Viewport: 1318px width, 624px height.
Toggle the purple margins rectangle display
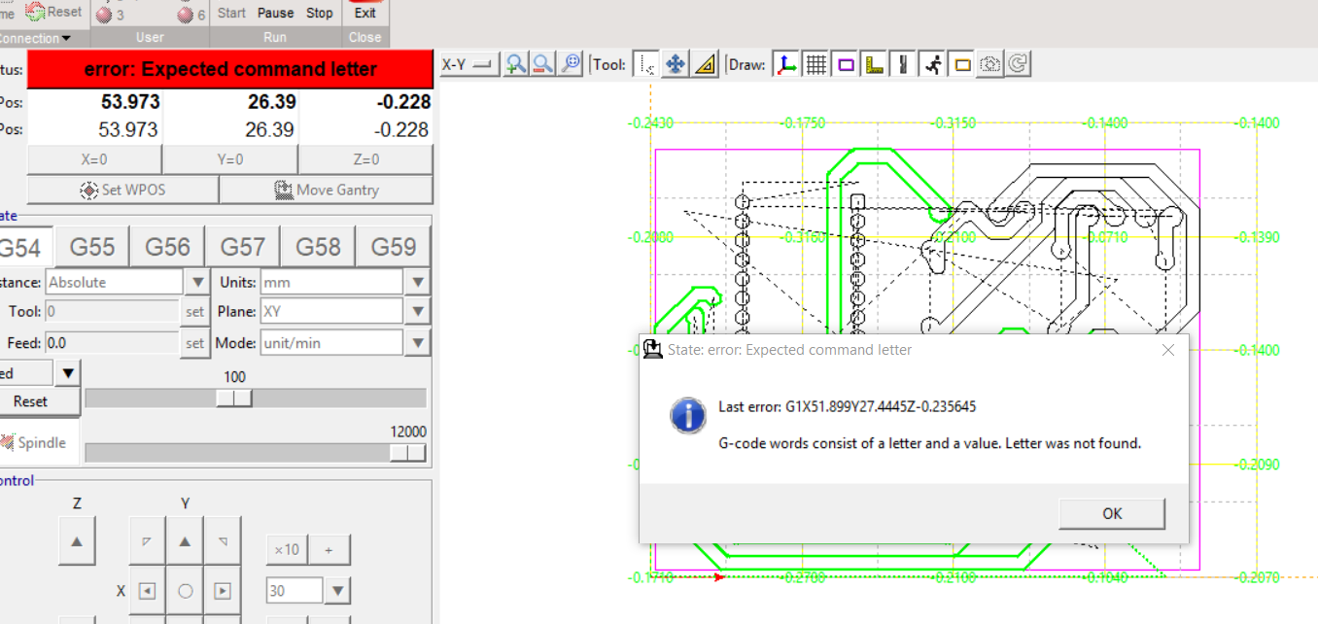click(846, 64)
